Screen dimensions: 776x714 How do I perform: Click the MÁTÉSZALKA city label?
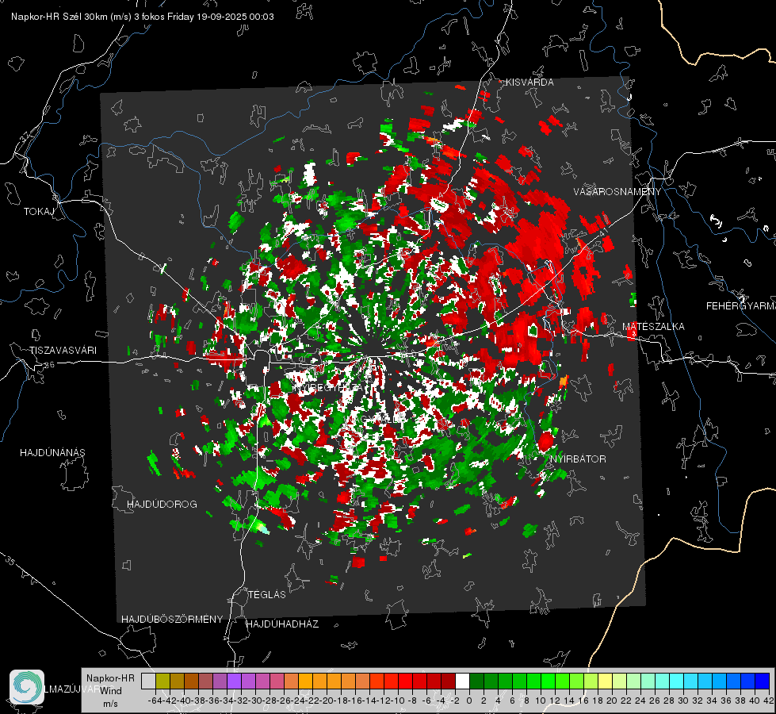coord(653,327)
